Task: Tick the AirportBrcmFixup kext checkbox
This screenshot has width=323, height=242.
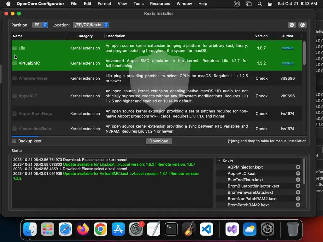Action: tap(15, 113)
